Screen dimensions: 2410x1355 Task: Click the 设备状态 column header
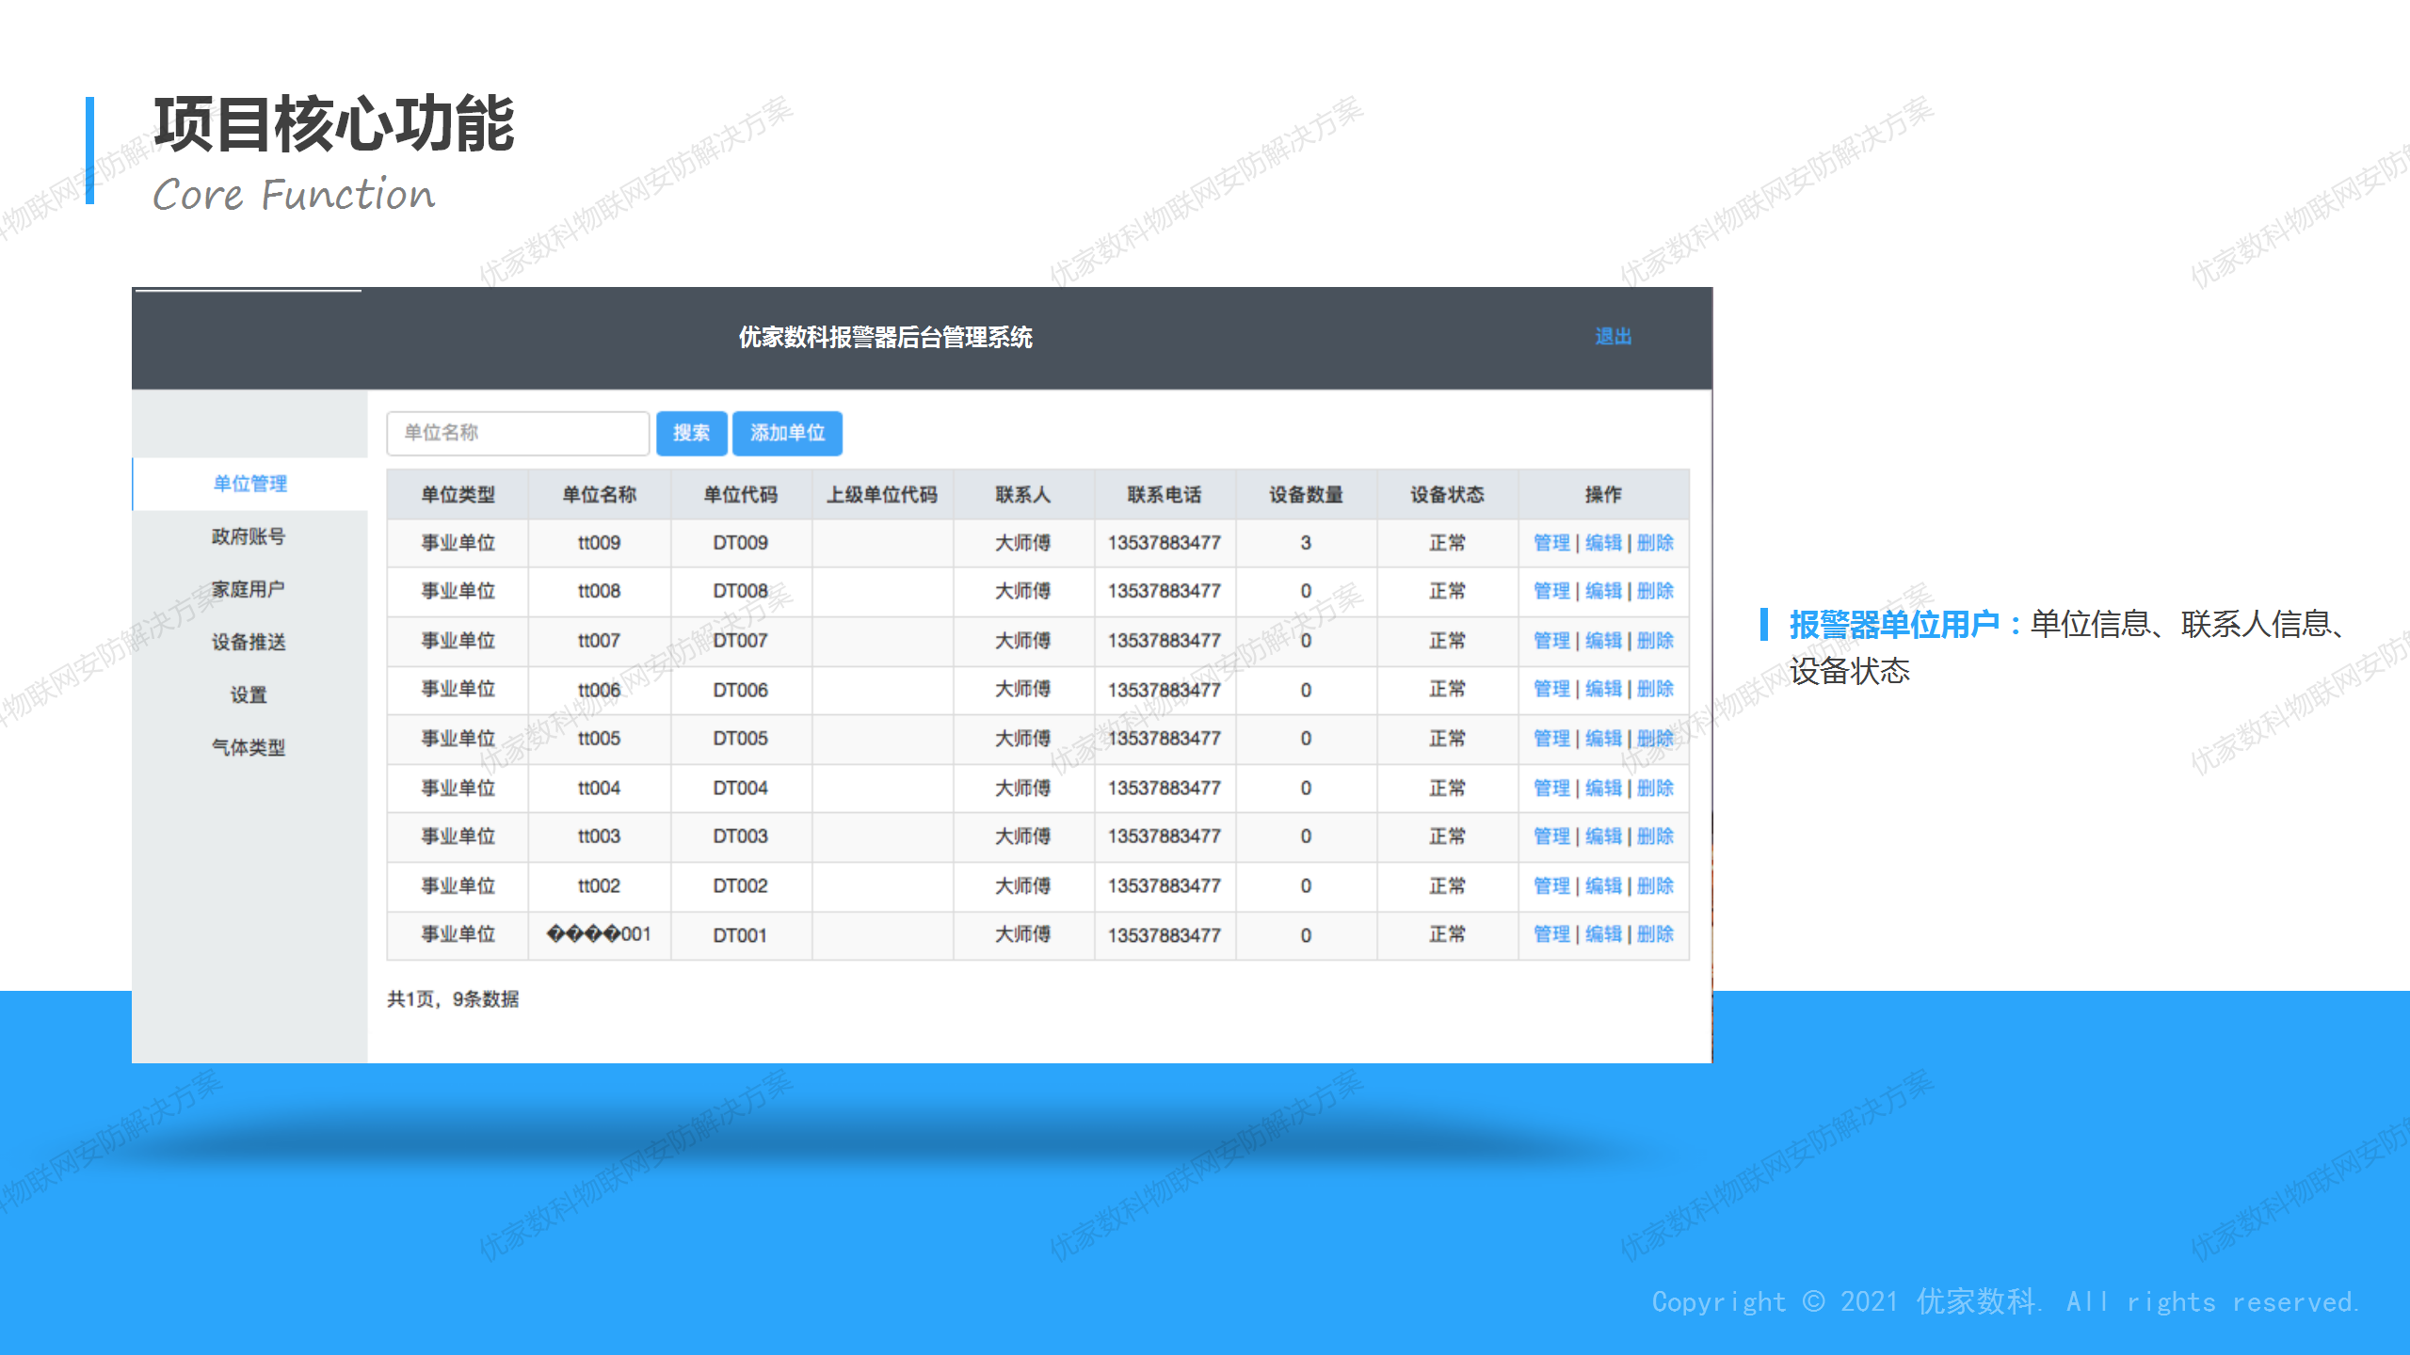pyautogui.click(x=1447, y=495)
